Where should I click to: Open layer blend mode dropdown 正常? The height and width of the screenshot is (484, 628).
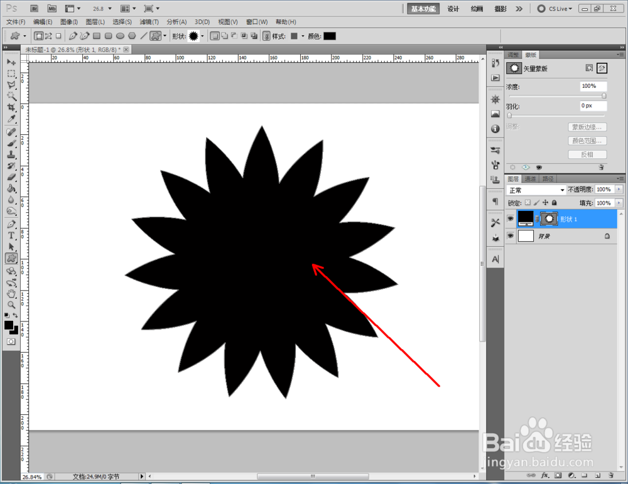(536, 190)
